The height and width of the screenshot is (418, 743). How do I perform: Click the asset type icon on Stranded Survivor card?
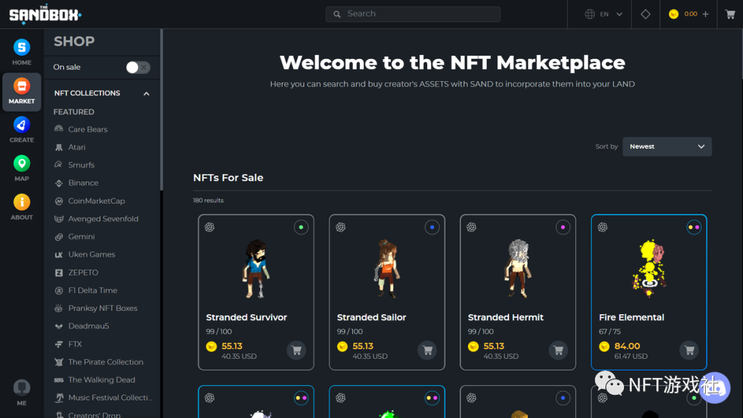pyautogui.click(x=209, y=228)
